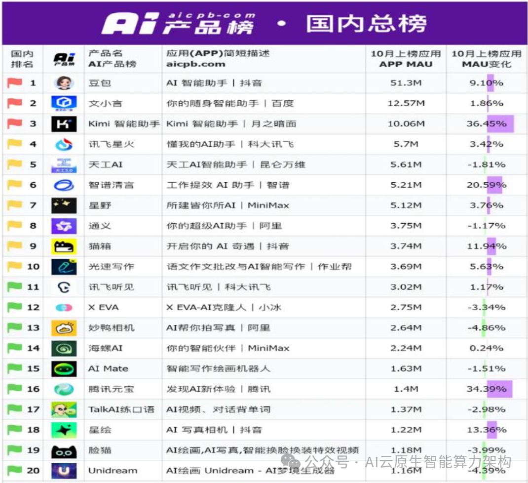Click the 猫箱 app icon

pos(64,246)
